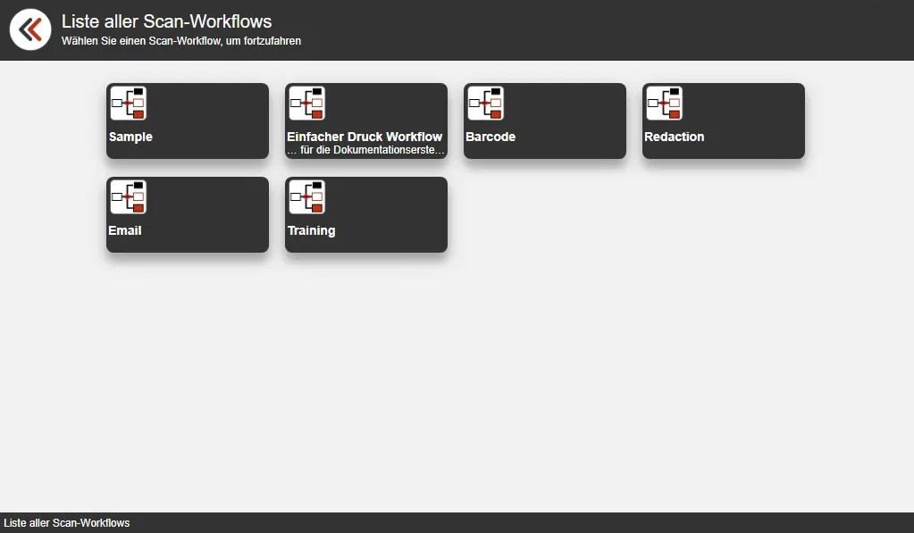The image size is (914, 533).
Task: Open the Email workflow label
Action: click(x=125, y=230)
